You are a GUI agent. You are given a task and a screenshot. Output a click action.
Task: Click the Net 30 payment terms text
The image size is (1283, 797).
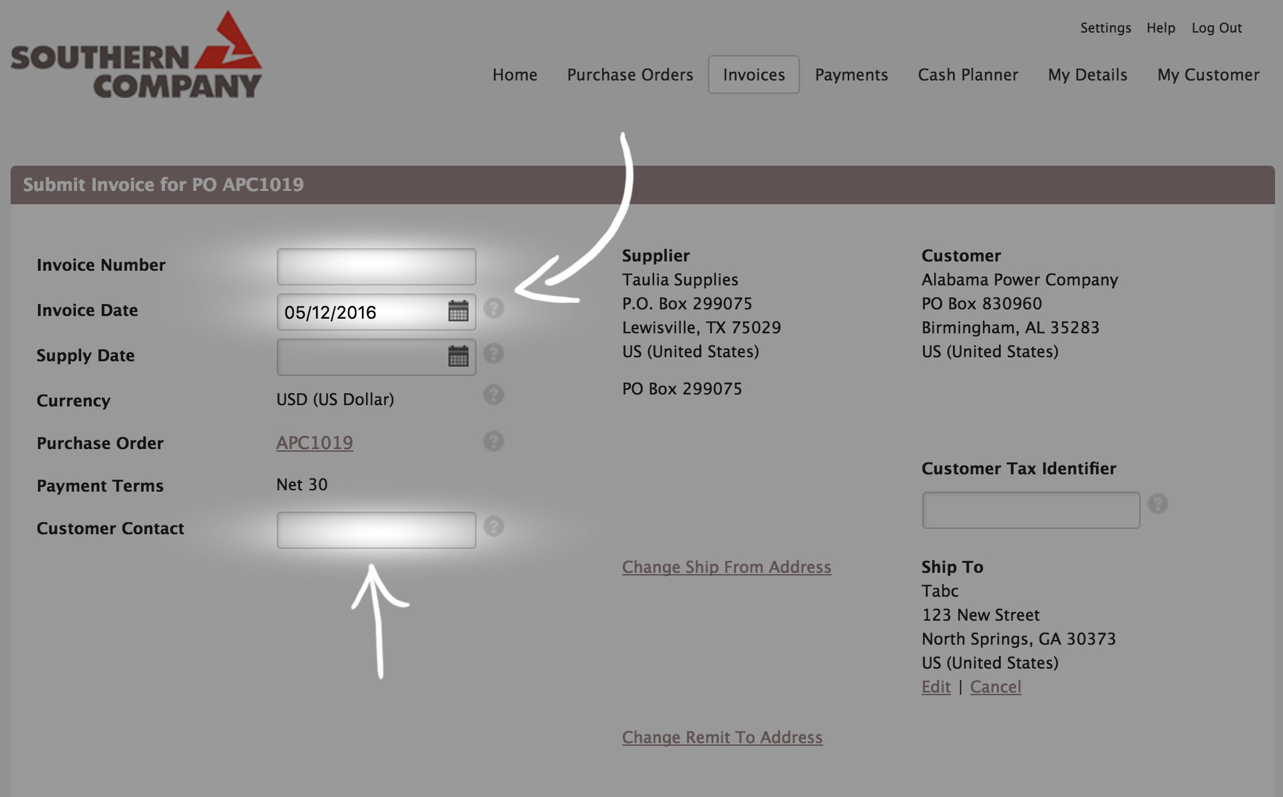pos(302,484)
